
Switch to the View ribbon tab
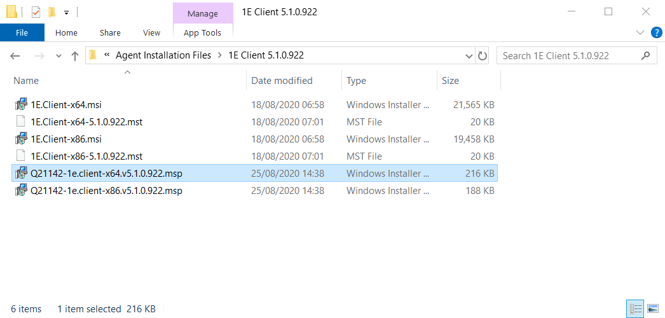click(x=151, y=32)
